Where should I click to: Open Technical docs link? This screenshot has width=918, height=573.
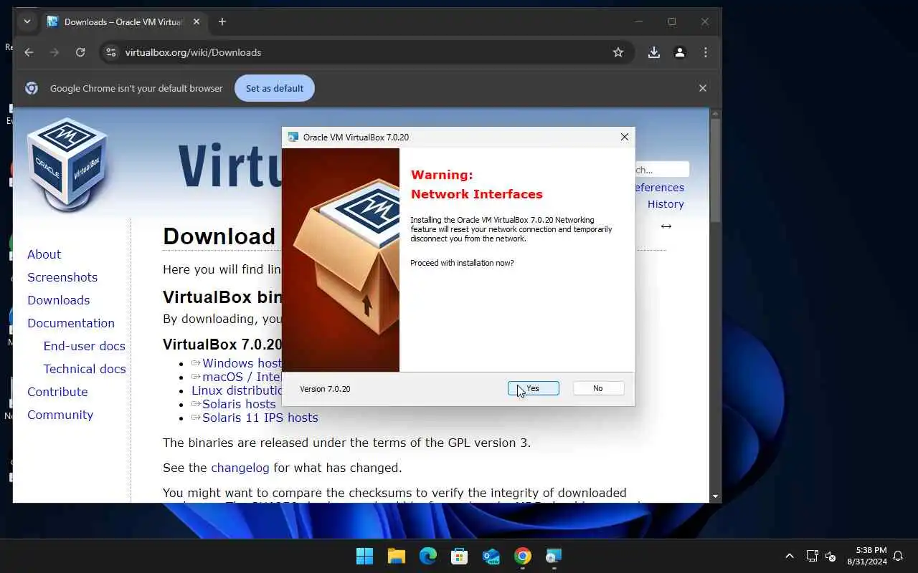point(85,369)
